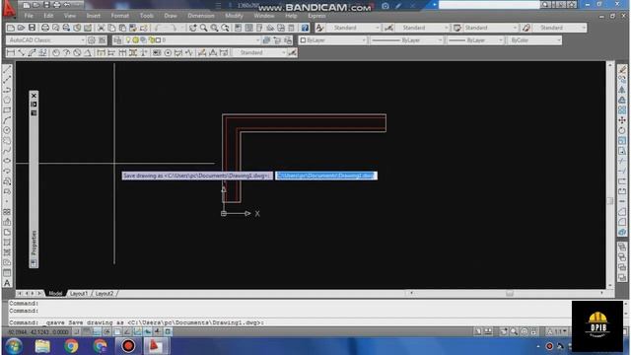Toggle layer on/off lightbulb icon

[128, 40]
